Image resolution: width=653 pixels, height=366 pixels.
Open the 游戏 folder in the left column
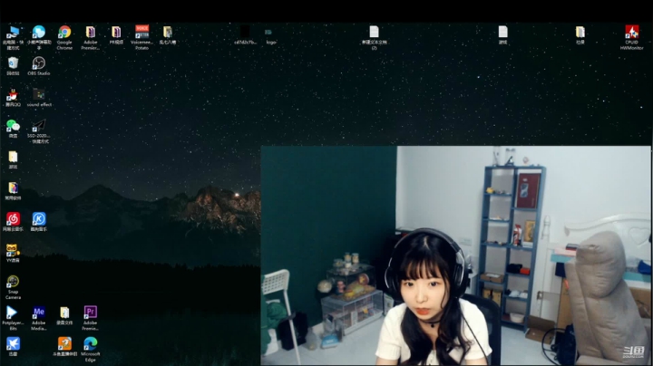[x=13, y=157]
